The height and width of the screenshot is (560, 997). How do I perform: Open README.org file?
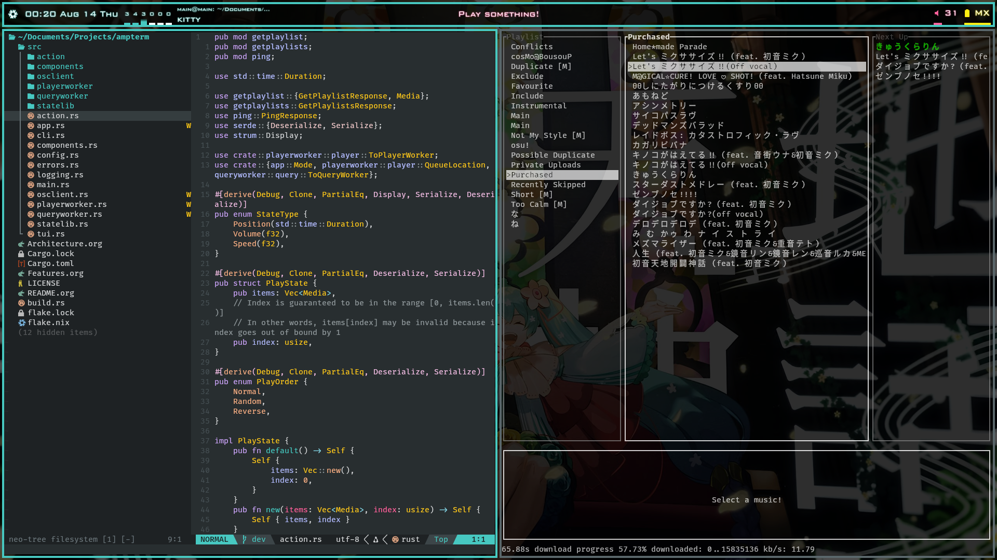[x=50, y=293]
